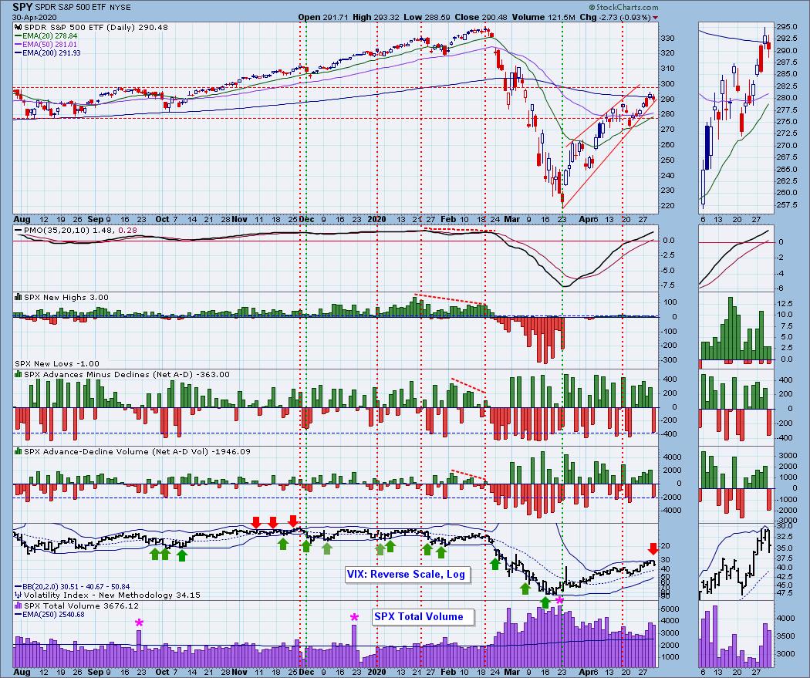Click the small bar icon beside SPX Total Volume

pyautogui.click(x=18, y=605)
